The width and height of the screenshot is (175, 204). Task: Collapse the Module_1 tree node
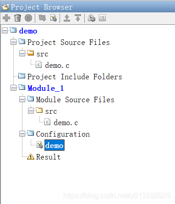(13, 88)
